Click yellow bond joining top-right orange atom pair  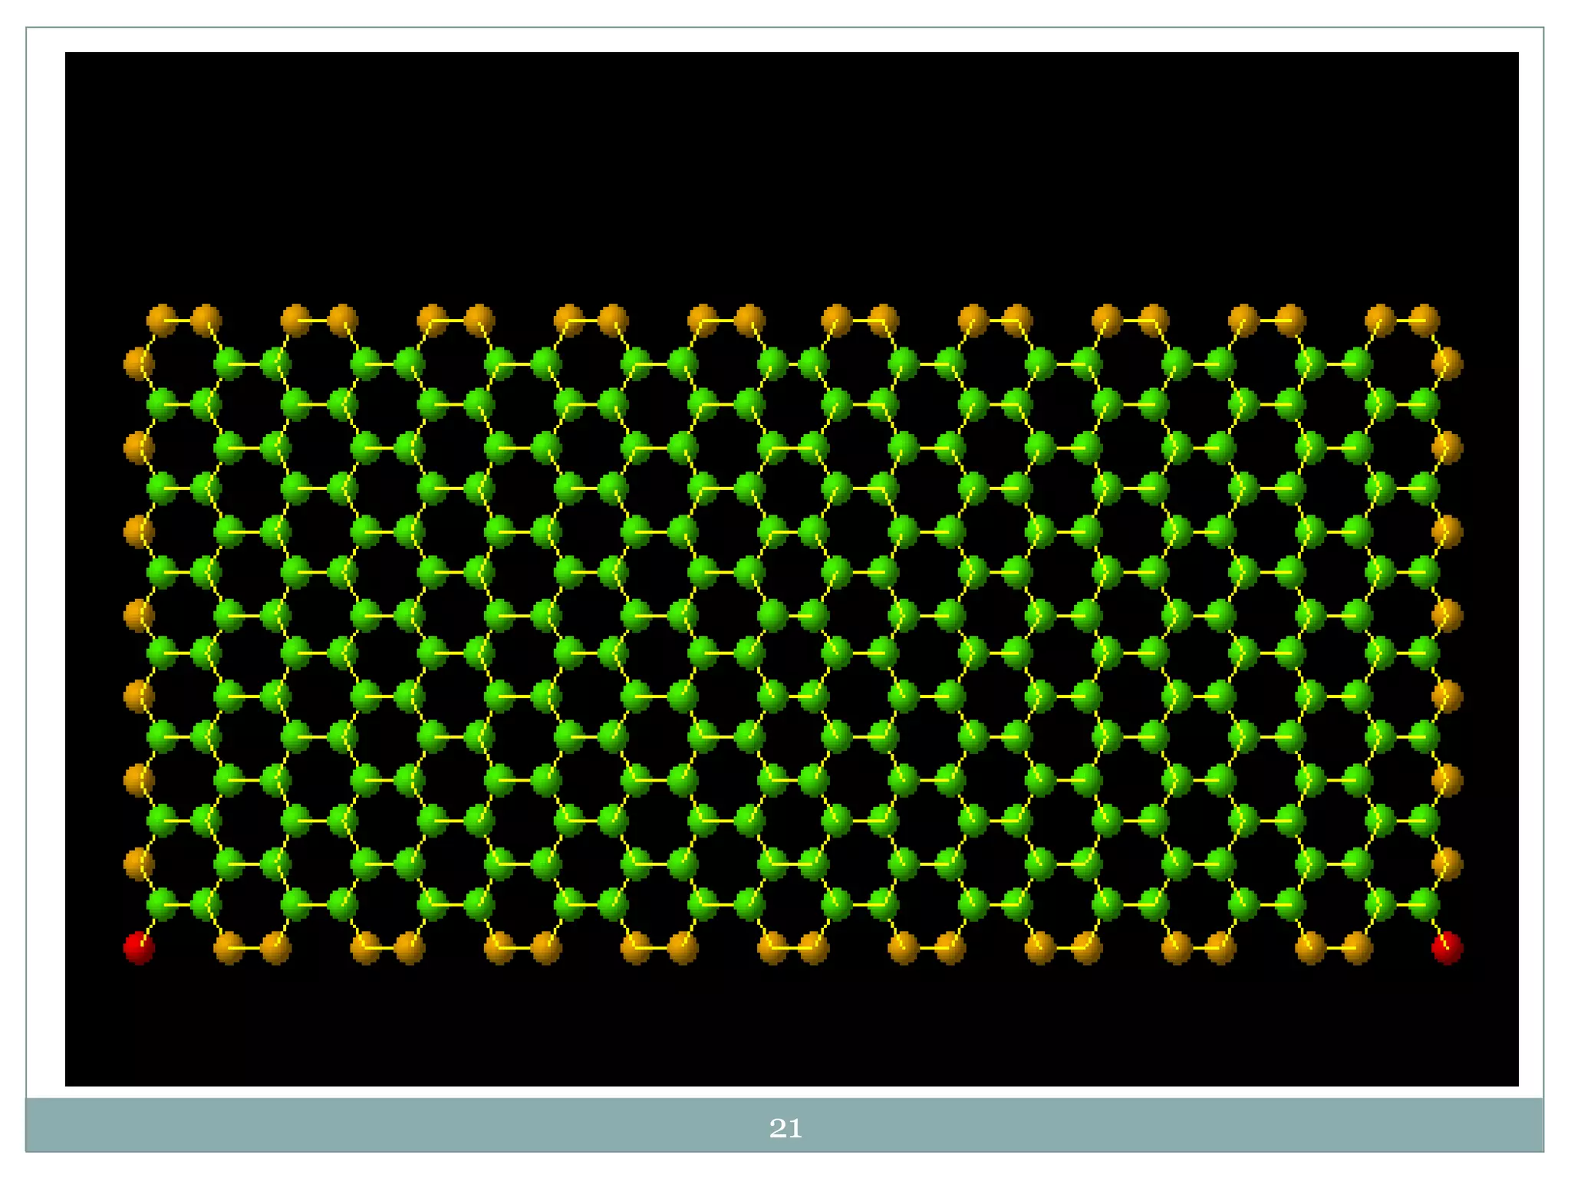pyautogui.click(x=1402, y=321)
